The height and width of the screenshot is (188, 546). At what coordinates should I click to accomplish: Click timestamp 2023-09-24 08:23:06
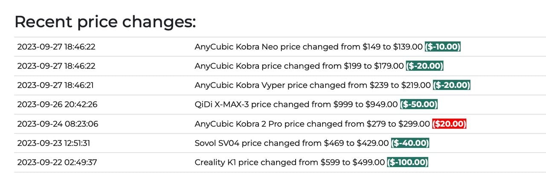(57, 124)
